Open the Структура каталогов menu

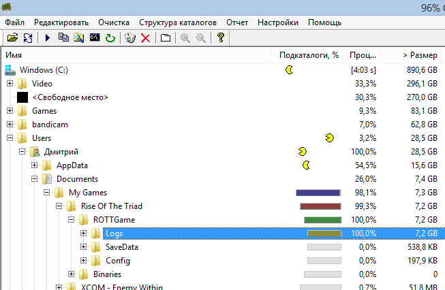(178, 22)
